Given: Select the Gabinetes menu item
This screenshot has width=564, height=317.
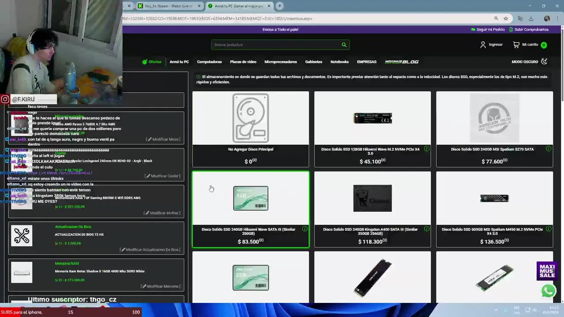Looking at the screenshot, I should click(314, 62).
